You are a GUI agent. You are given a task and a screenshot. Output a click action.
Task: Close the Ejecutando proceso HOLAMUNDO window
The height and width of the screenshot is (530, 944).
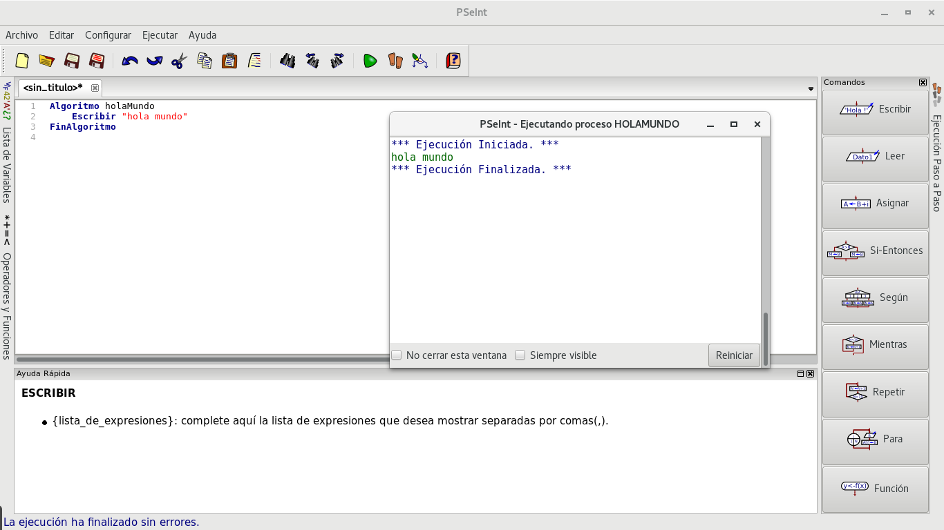[x=757, y=124]
